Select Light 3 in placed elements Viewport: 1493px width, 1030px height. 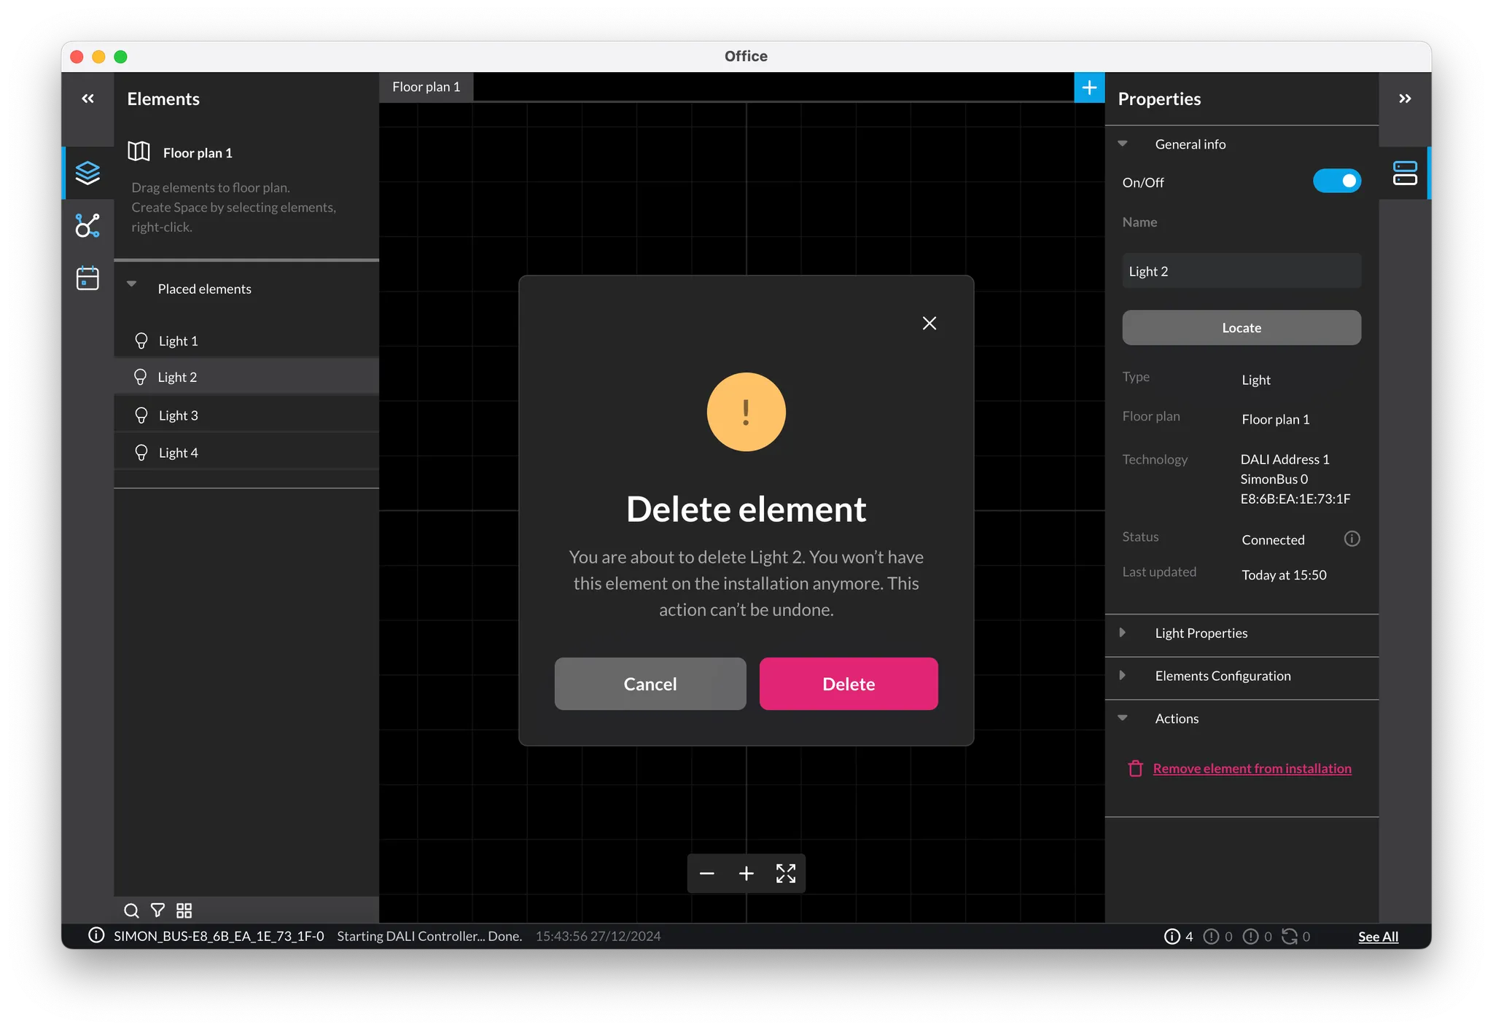pyautogui.click(x=246, y=415)
